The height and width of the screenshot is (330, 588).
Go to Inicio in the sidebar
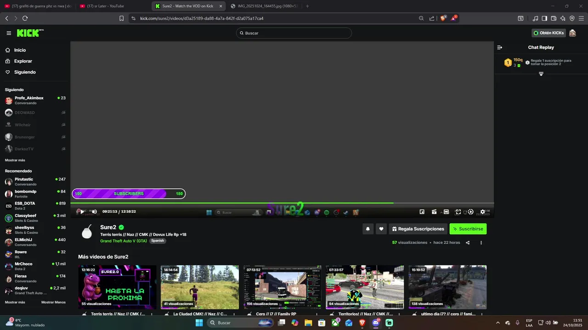coord(20,50)
